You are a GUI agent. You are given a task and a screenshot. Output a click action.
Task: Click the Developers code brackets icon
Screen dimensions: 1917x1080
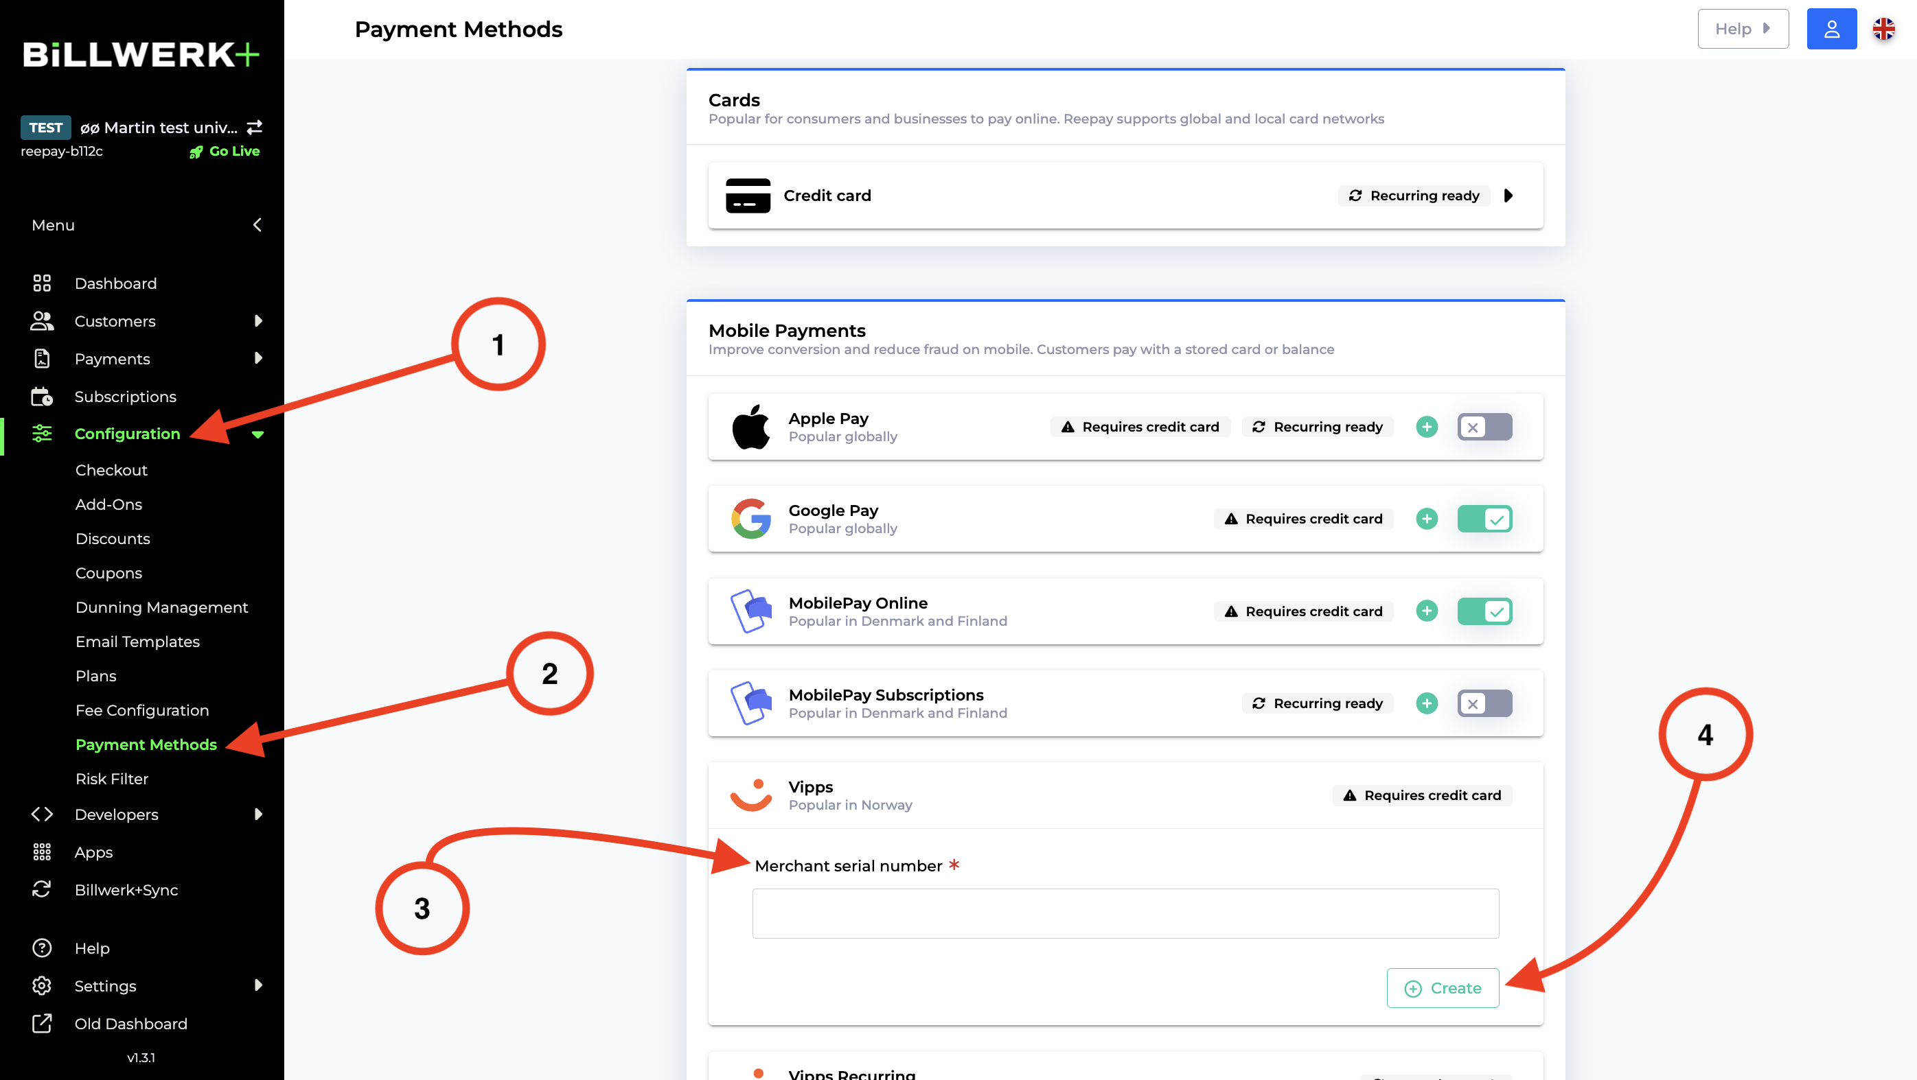pyautogui.click(x=42, y=814)
